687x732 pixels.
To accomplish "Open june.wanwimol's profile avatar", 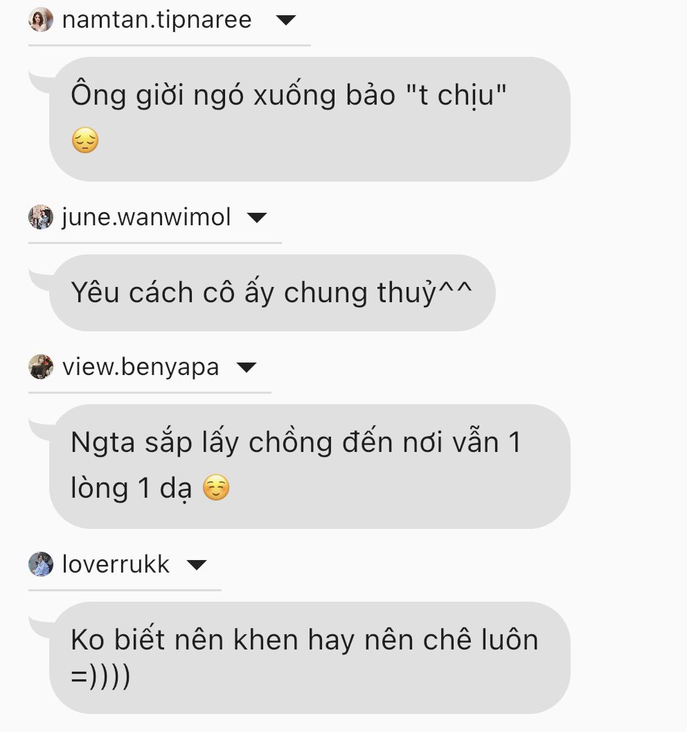I will click(41, 217).
